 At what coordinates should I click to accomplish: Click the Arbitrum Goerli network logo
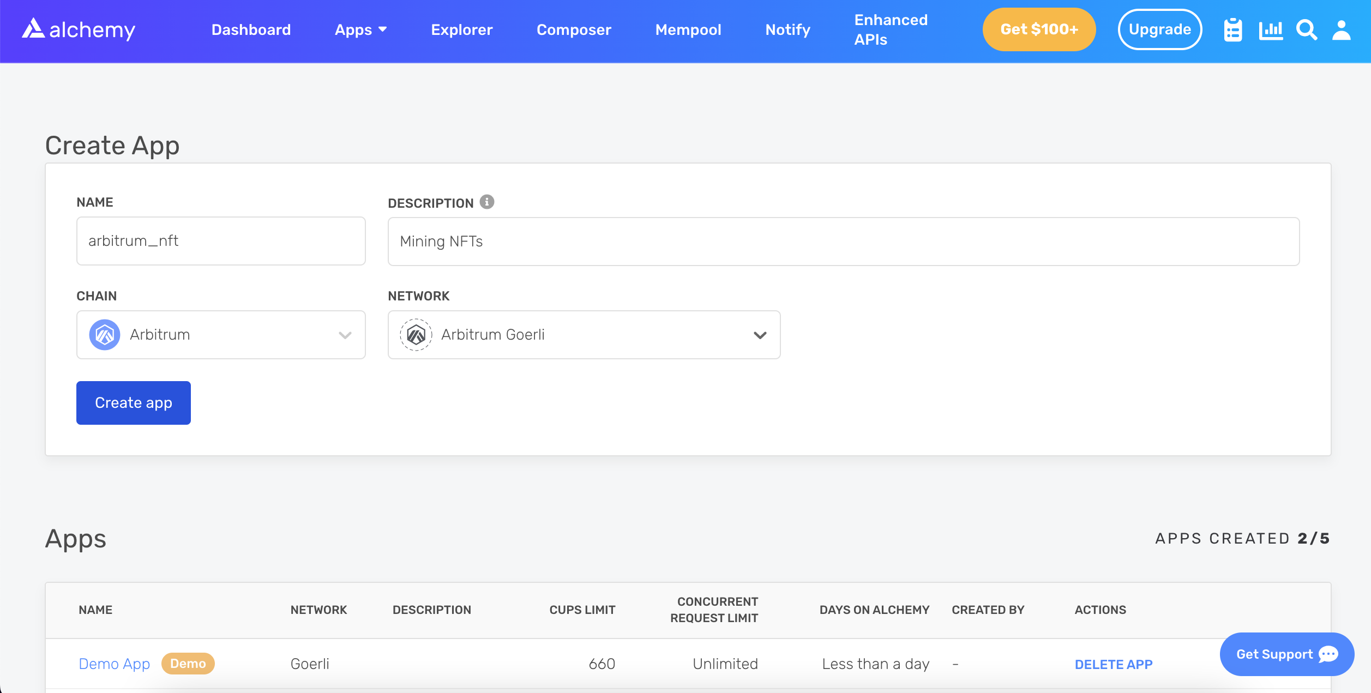tap(416, 335)
